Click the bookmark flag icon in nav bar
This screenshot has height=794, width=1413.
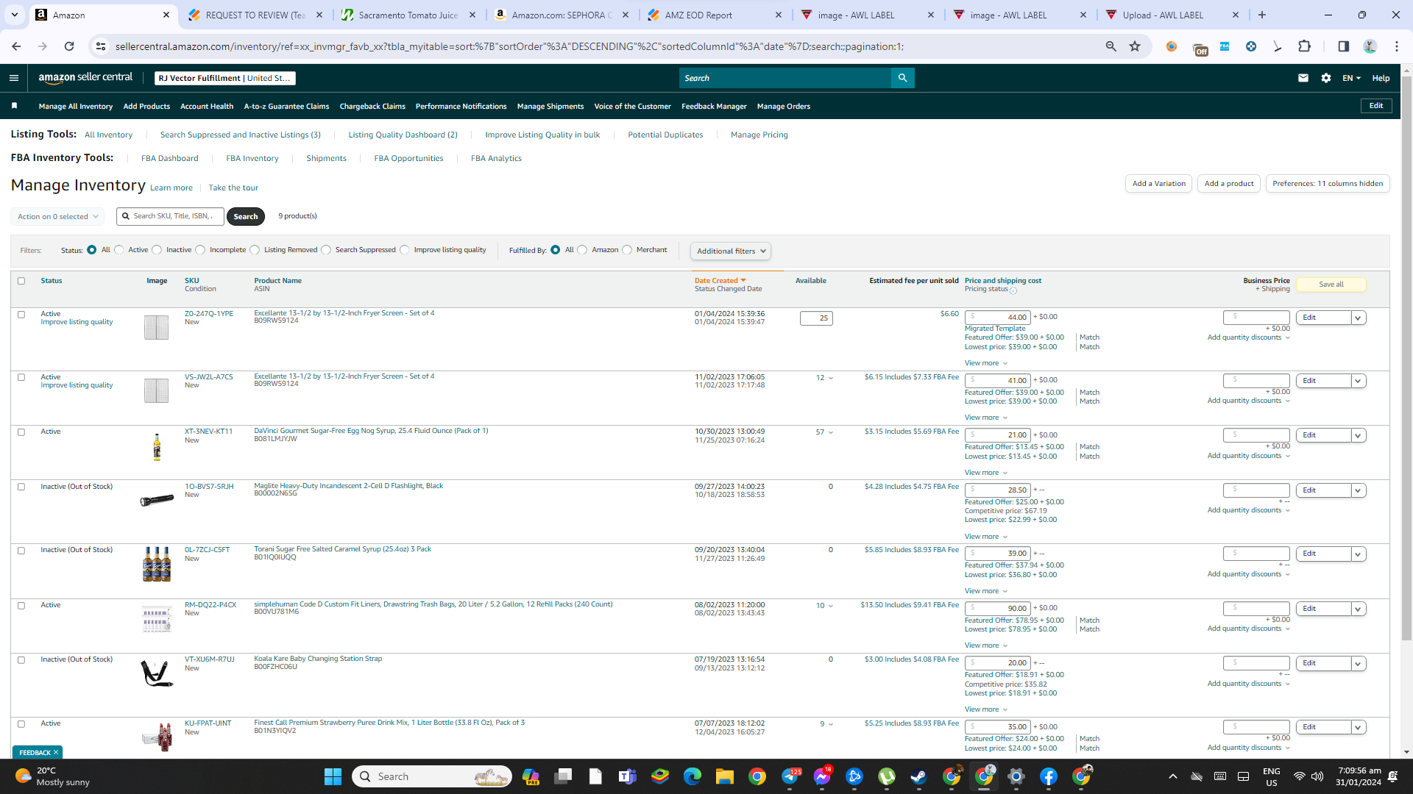point(14,106)
